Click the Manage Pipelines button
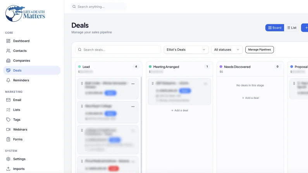This screenshot has width=308, height=173. [260, 50]
